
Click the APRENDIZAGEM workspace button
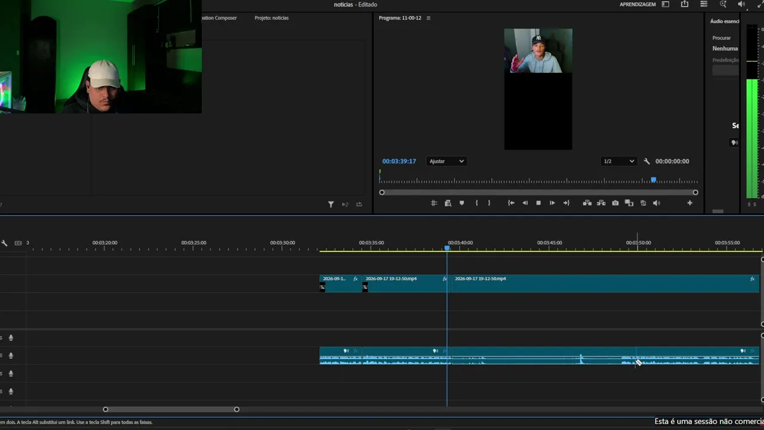(x=637, y=4)
